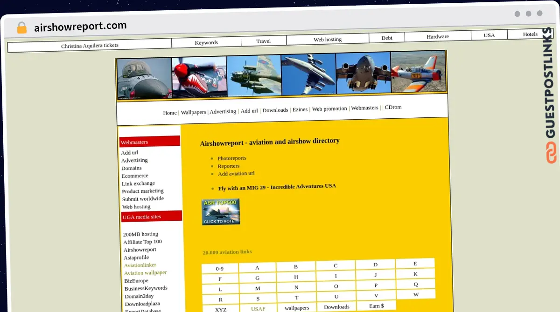Click the ASR Top500 vote banner

[221, 212]
